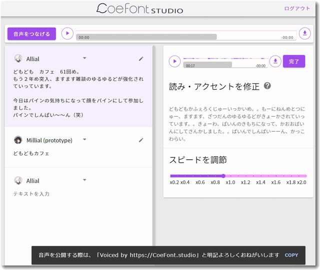
Task: Click the Allial name on first block
Action: [x=32, y=59]
